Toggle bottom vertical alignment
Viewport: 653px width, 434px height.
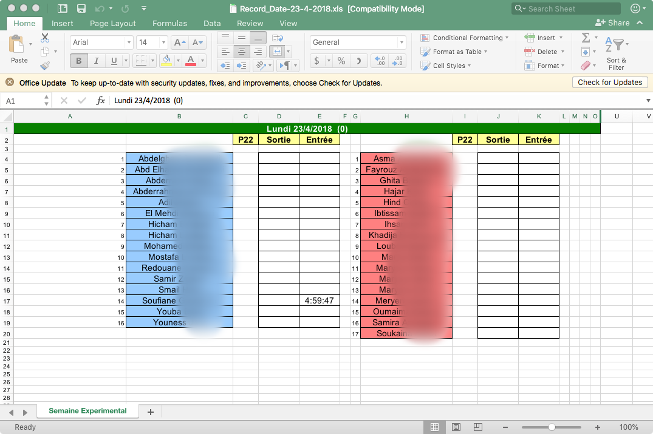click(258, 38)
